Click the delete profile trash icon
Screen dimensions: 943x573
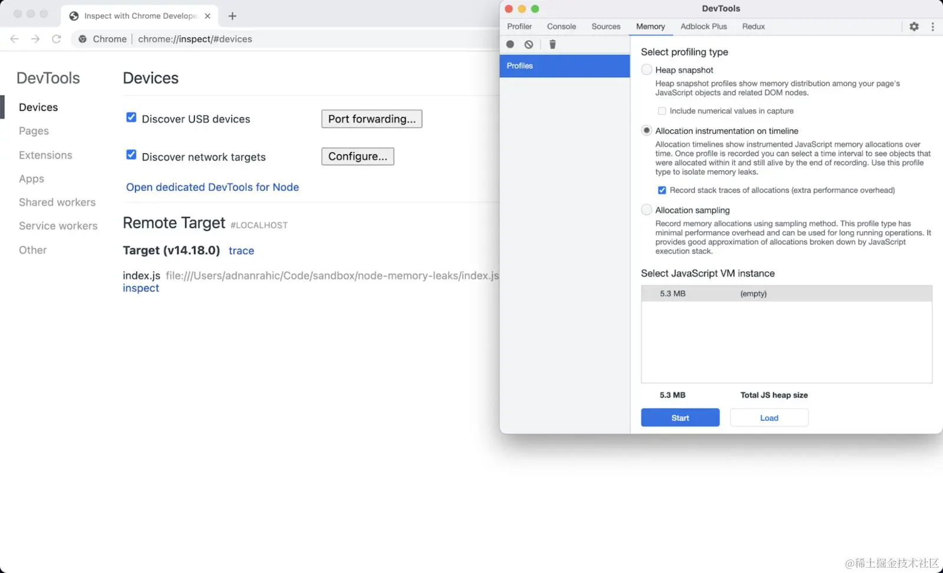(552, 44)
